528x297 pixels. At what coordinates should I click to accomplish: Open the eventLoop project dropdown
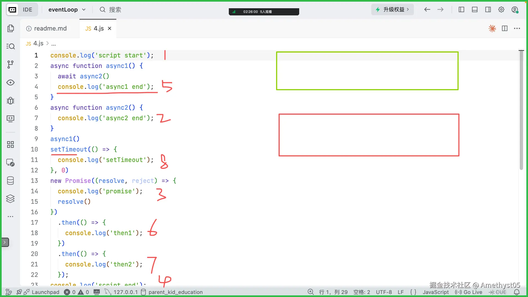[67, 10]
